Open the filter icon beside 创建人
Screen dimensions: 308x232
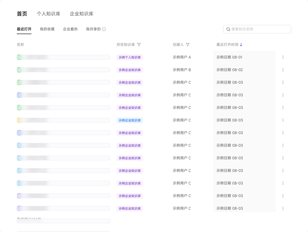(188, 45)
